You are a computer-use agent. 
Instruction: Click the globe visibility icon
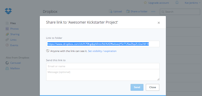(48, 51)
